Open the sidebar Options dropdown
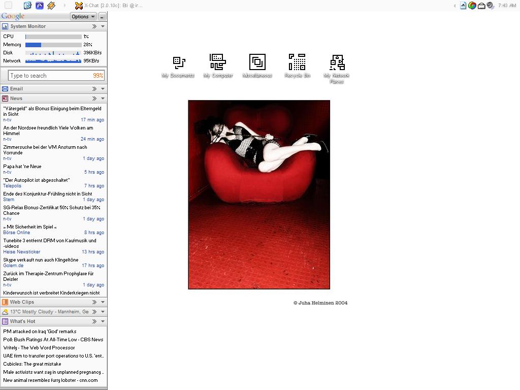 point(83,17)
